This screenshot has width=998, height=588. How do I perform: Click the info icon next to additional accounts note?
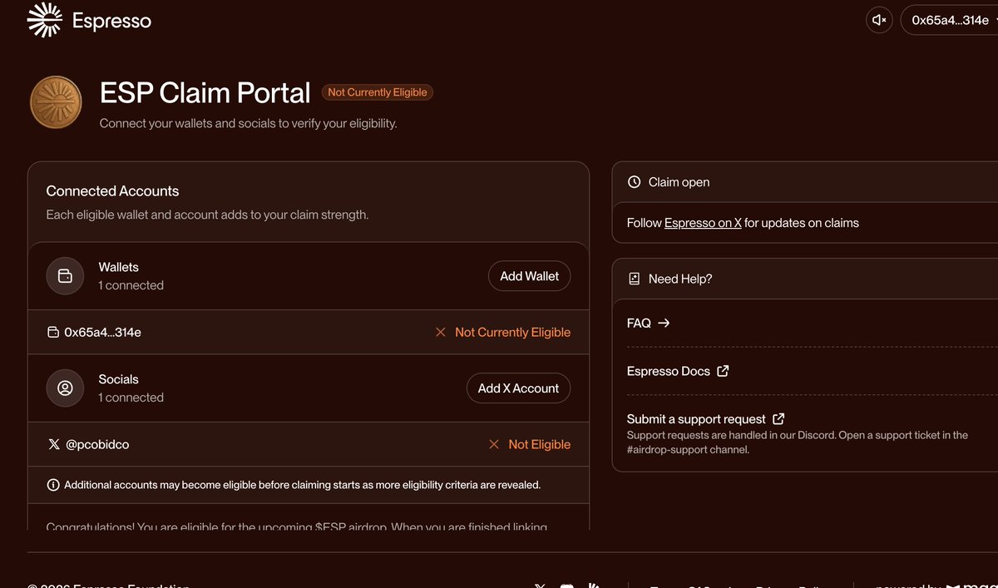tap(53, 485)
